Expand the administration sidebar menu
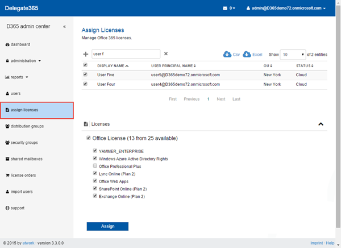Viewport: 341px width, 248px height. (x=24, y=61)
